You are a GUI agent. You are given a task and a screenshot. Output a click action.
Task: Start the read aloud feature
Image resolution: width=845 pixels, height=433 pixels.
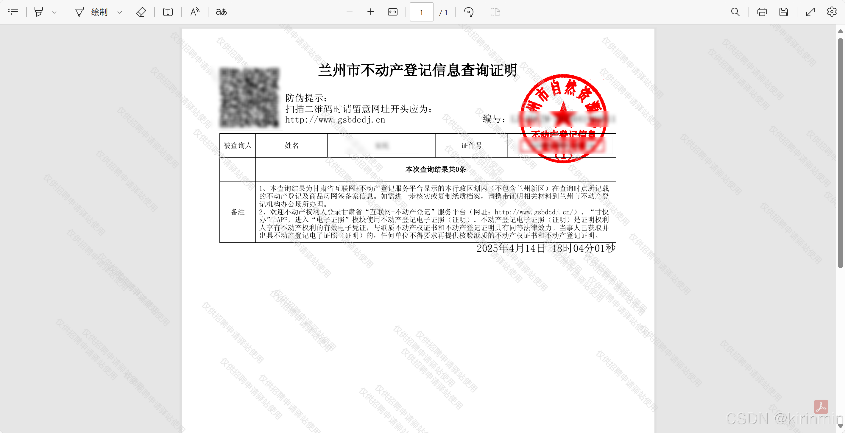pos(195,12)
